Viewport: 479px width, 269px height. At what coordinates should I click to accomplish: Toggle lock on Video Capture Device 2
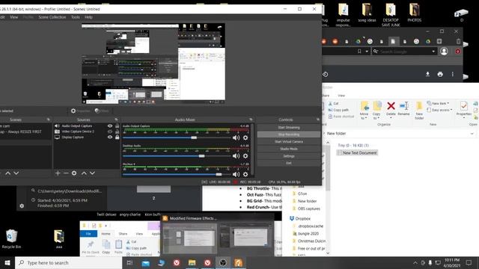117,132
